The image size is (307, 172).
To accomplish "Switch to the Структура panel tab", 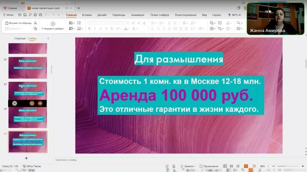I will [x=20, y=38].
